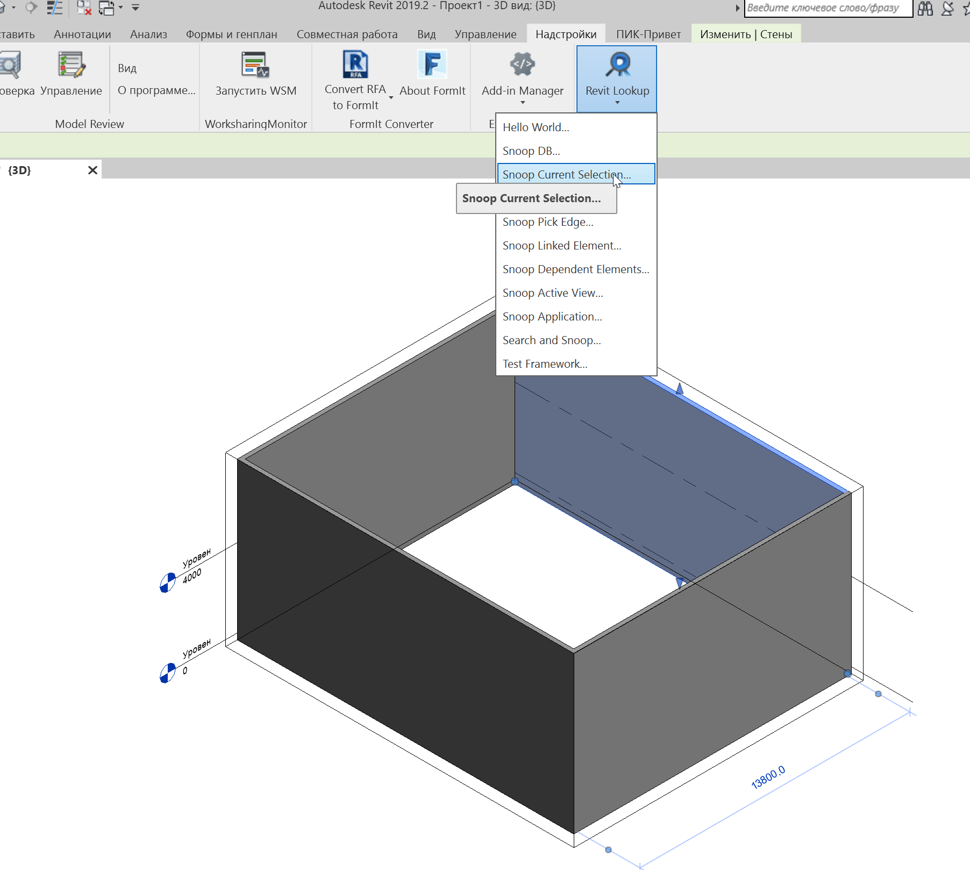Click the Запустить WSM button label

coord(256,91)
